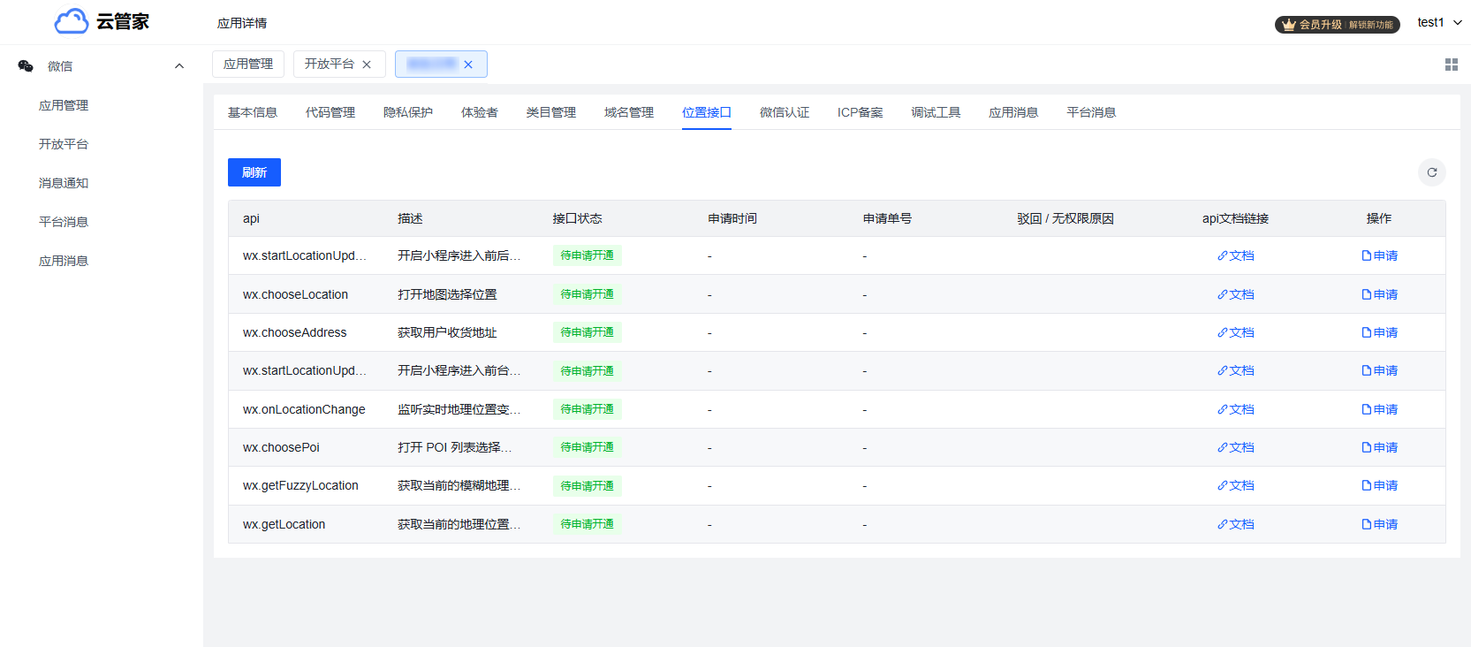
Task: Select the wx.getFuzzyLocation api cell
Action: pyautogui.click(x=300, y=485)
